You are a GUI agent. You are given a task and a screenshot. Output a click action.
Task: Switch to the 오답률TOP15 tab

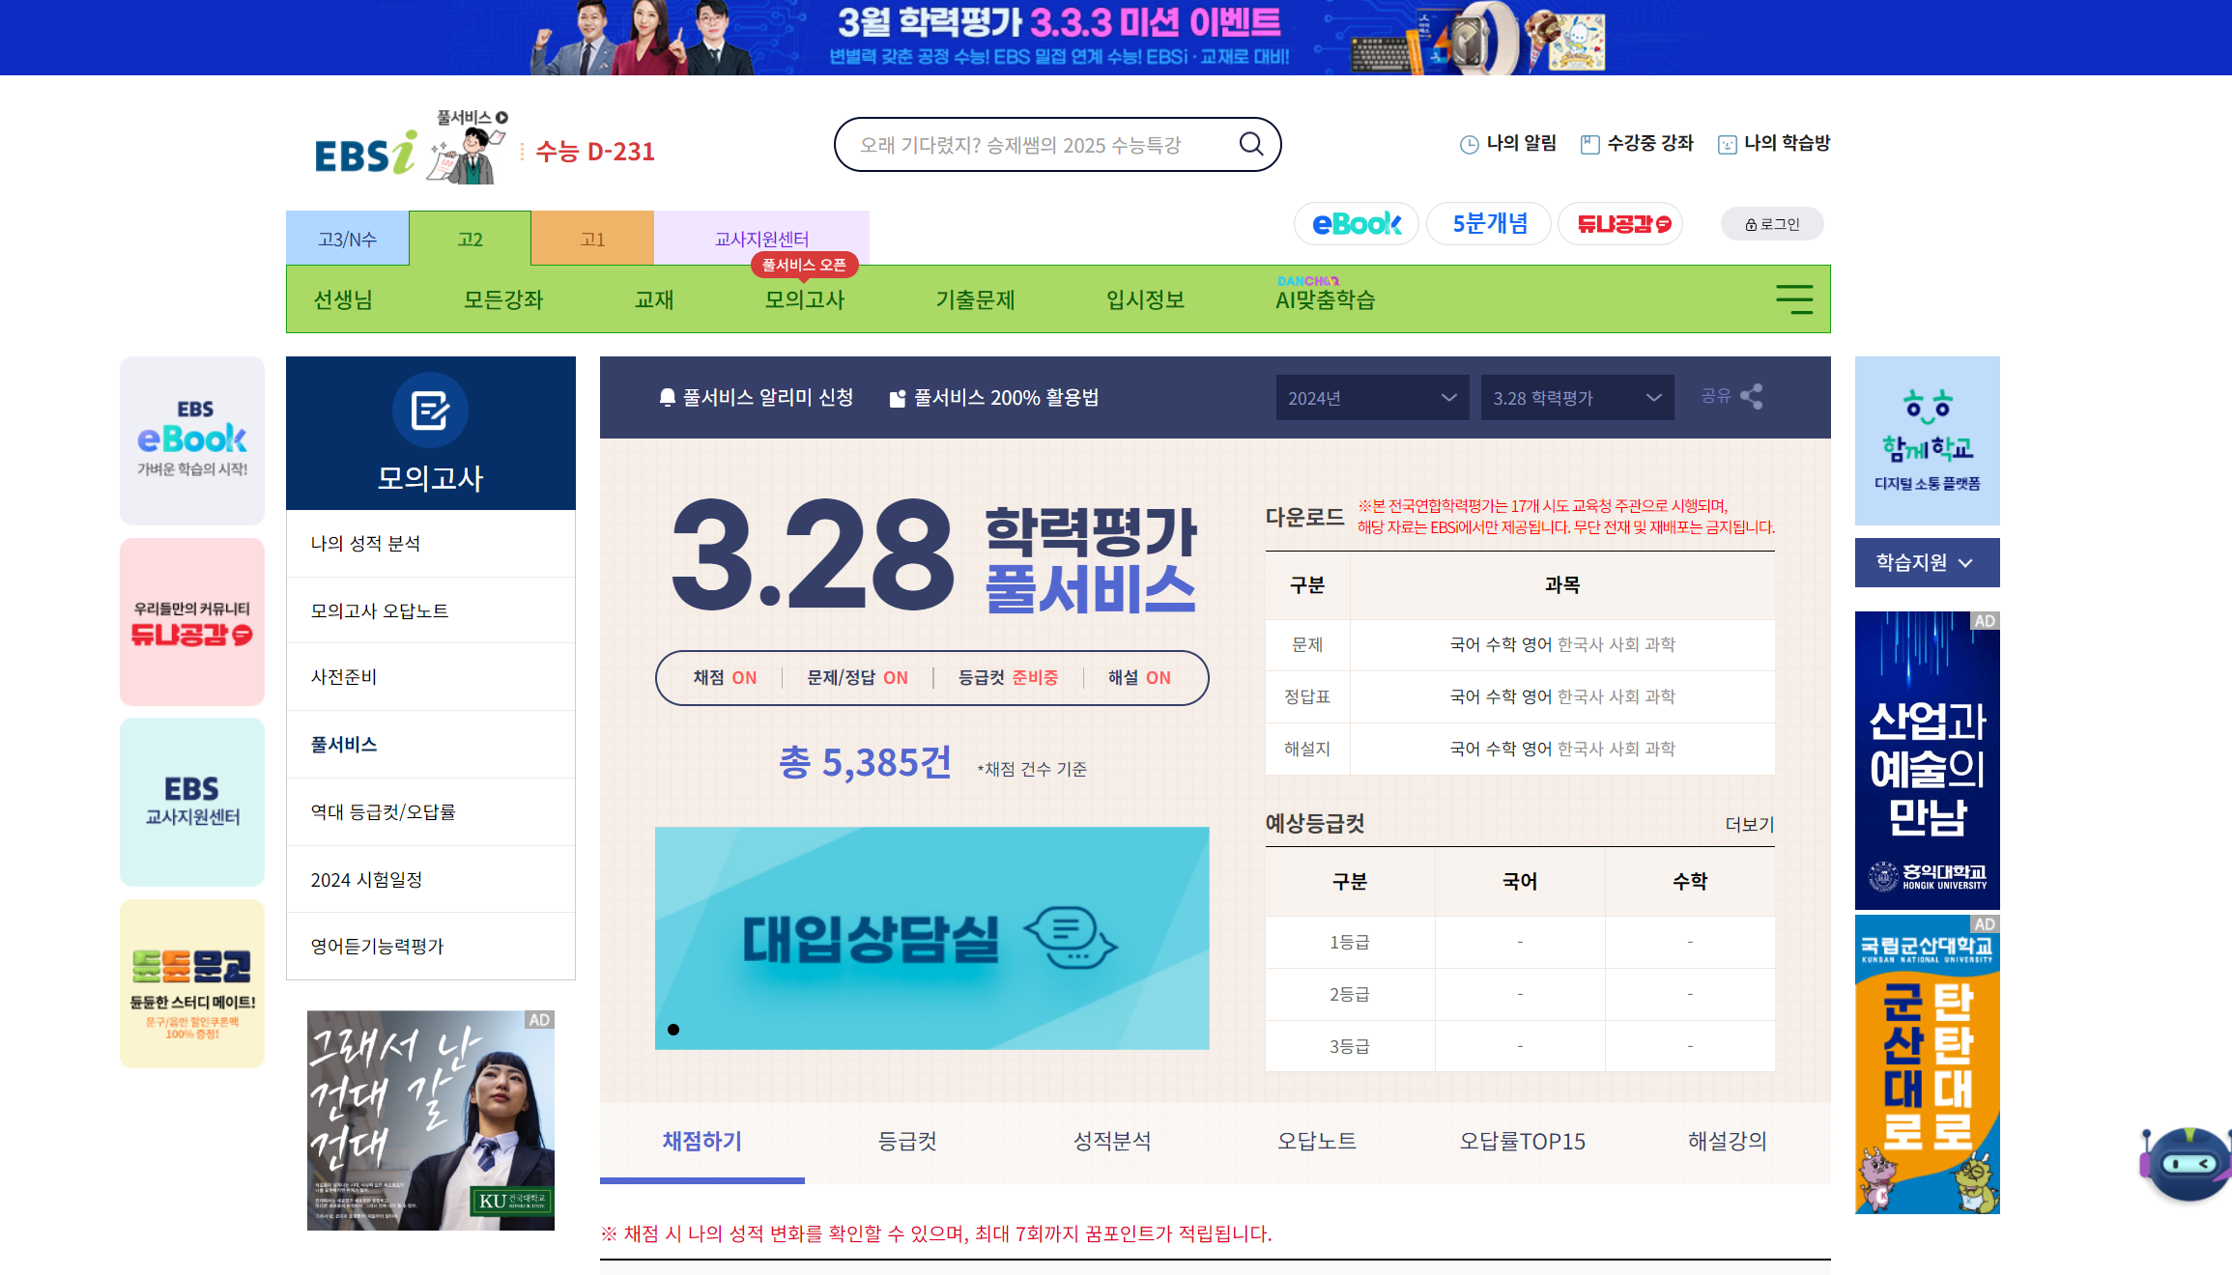coord(1522,1142)
